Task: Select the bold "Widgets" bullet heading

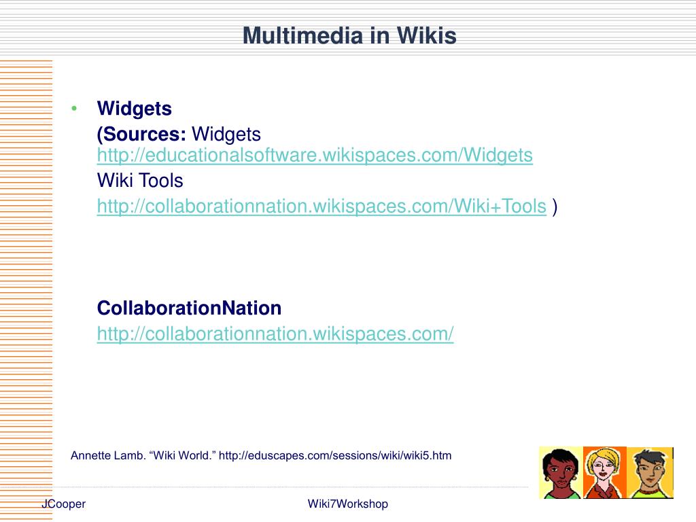Action: [x=134, y=109]
